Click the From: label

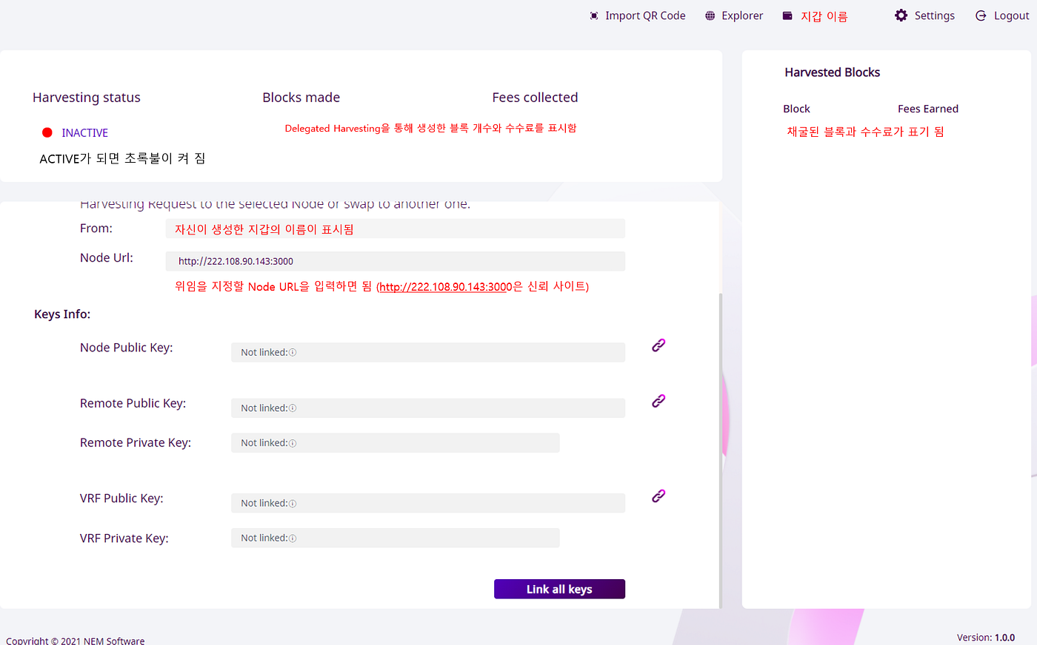[96, 229]
